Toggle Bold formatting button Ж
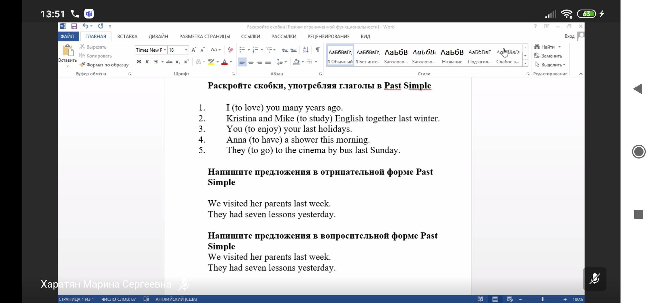The width and height of the screenshot is (657, 303). [x=139, y=62]
